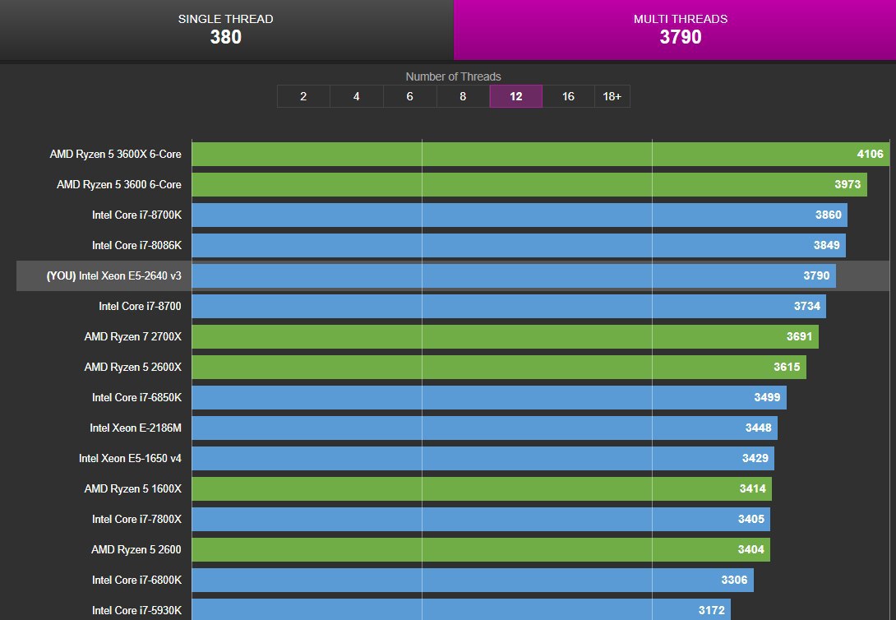The width and height of the screenshot is (896, 620).
Task: Select the AMD Ryzen 5 2600X label
Action: click(x=132, y=367)
